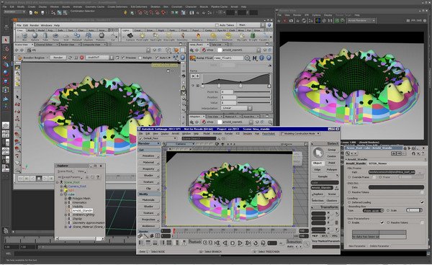This screenshot has height=265, width=432.
Task: Click the big arrow select icon in Softimage
Action: click(318, 153)
